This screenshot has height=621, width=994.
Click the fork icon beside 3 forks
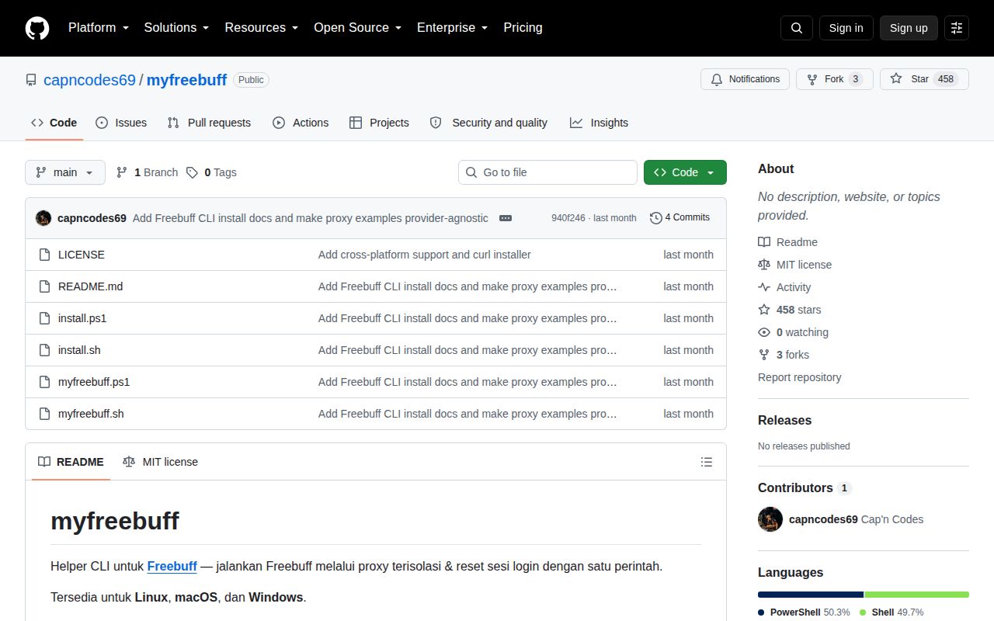pos(764,355)
